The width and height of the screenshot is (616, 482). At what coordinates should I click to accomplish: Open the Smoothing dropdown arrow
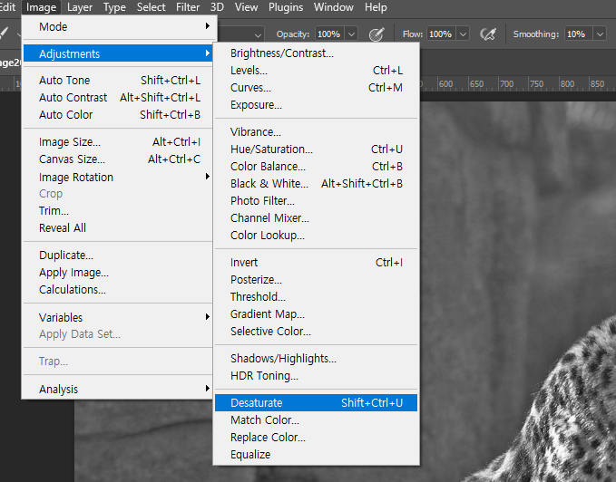click(600, 34)
